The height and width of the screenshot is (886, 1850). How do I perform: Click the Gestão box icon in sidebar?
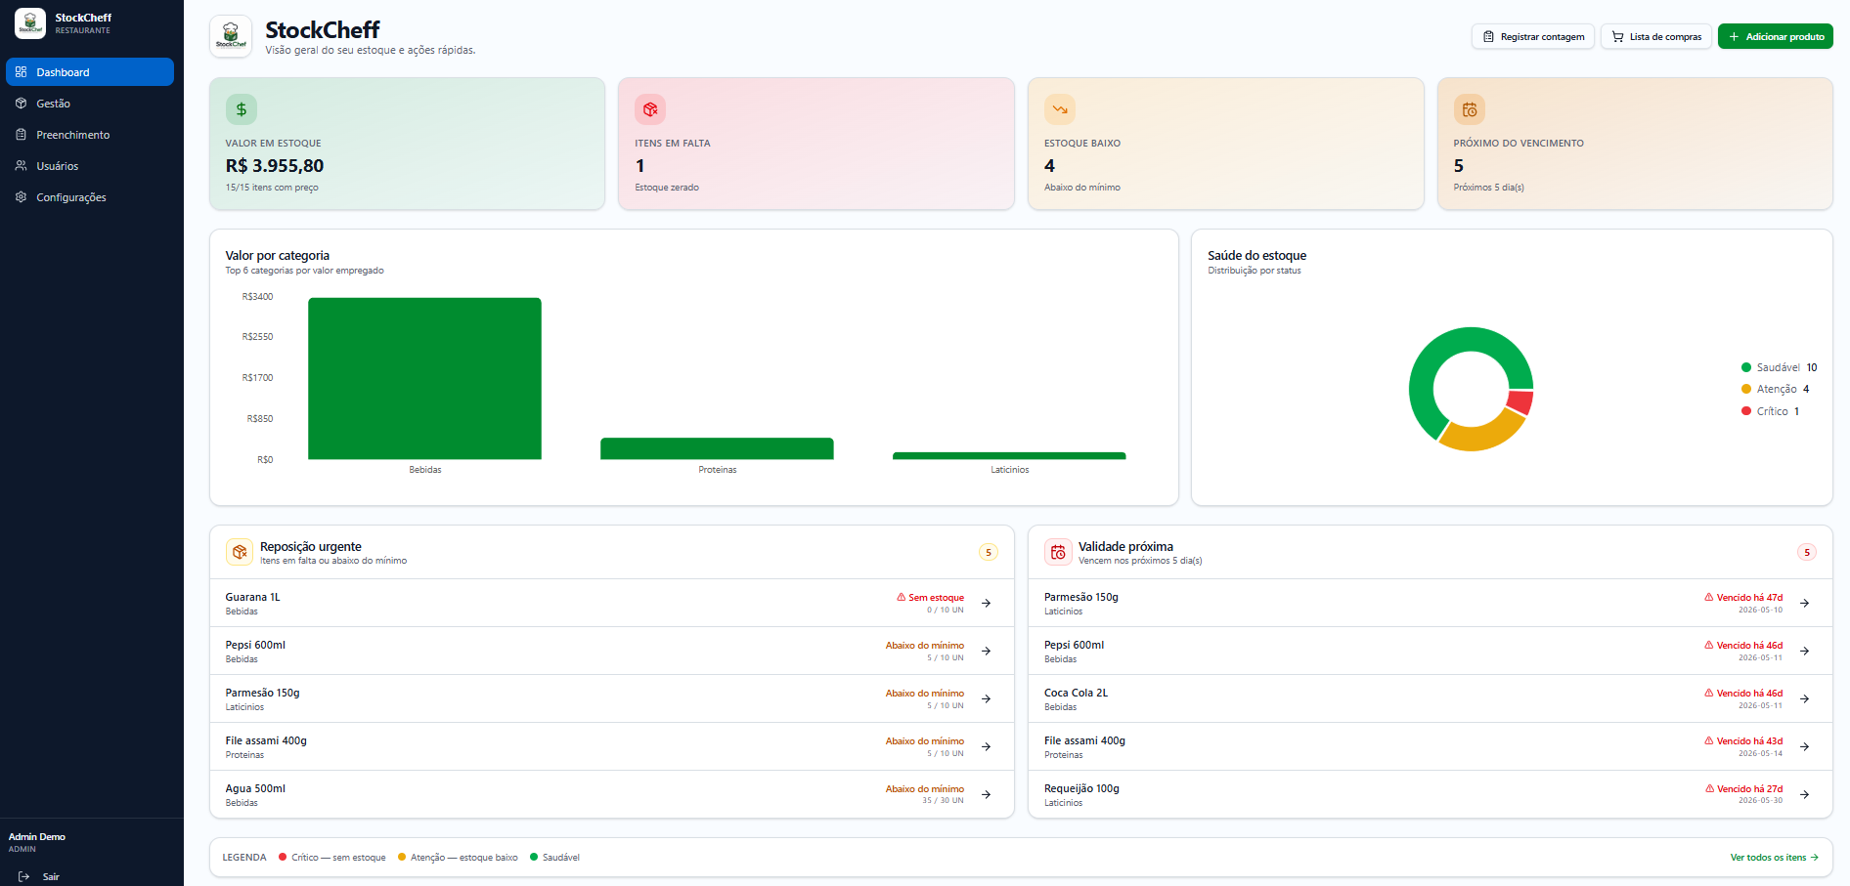[x=21, y=104]
